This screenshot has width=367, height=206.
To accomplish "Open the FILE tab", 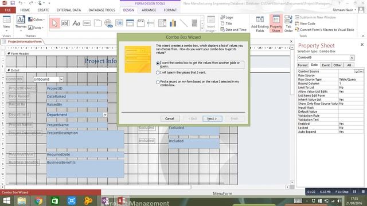I will pos(7,10).
